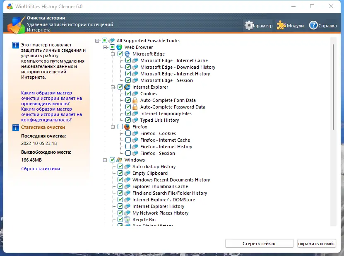
Task: Uncheck Windows Recent Documents History checkbox
Action: (120, 180)
